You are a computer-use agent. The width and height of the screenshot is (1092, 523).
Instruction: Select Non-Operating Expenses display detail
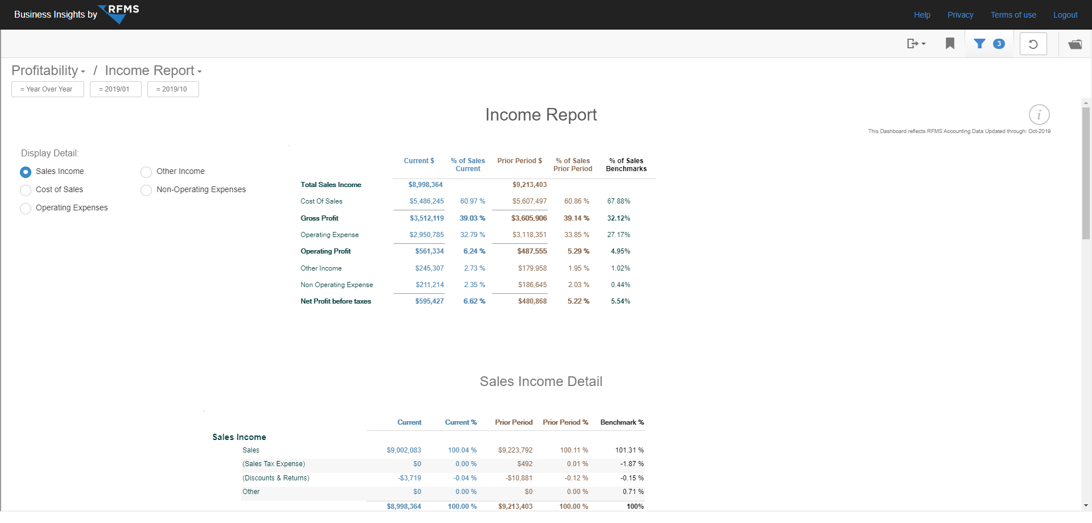click(146, 190)
